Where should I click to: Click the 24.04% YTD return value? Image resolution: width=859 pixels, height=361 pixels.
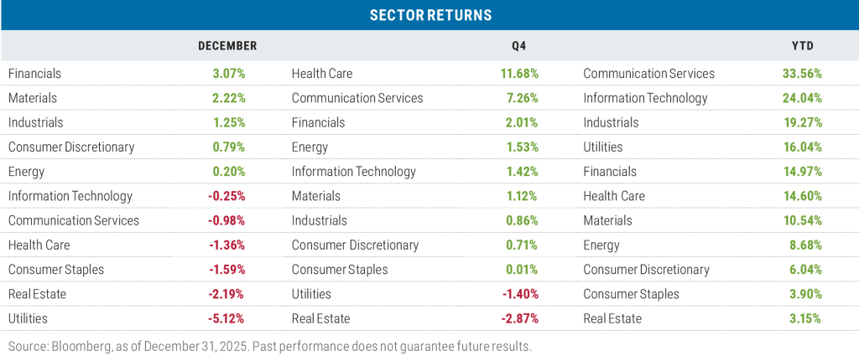[x=802, y=98]
